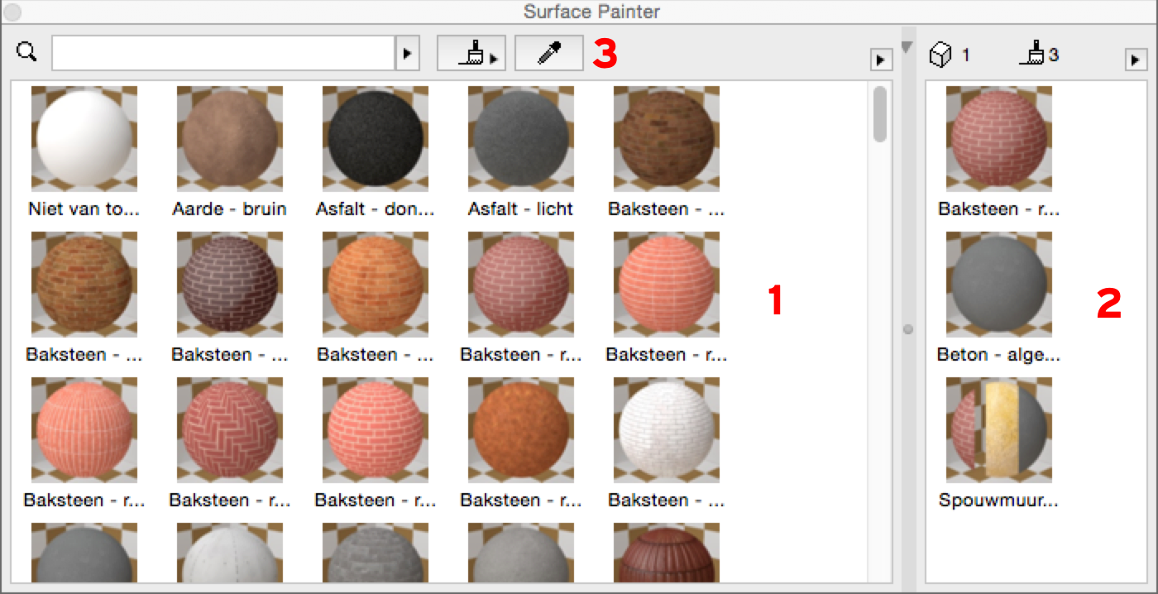Viewport: 1158px width, 594px height.
Task: Select the white brick Baksteen surface
Action: (x=666, y=443)
